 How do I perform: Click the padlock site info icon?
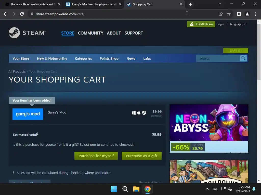click(x=32, y=14)
